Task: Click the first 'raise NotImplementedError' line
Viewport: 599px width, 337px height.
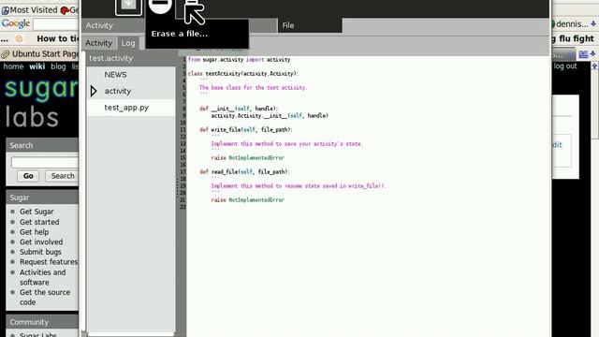Action: click(247, 158)
